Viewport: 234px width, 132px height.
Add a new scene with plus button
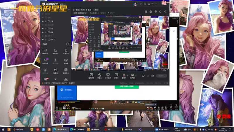tap(69, 10)
